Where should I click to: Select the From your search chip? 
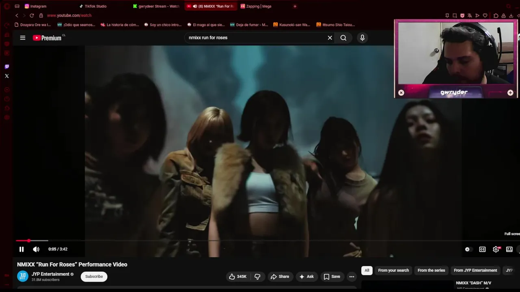(x=393, y=271)
